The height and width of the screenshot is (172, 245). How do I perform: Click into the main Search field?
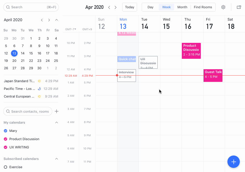(31, 7)
